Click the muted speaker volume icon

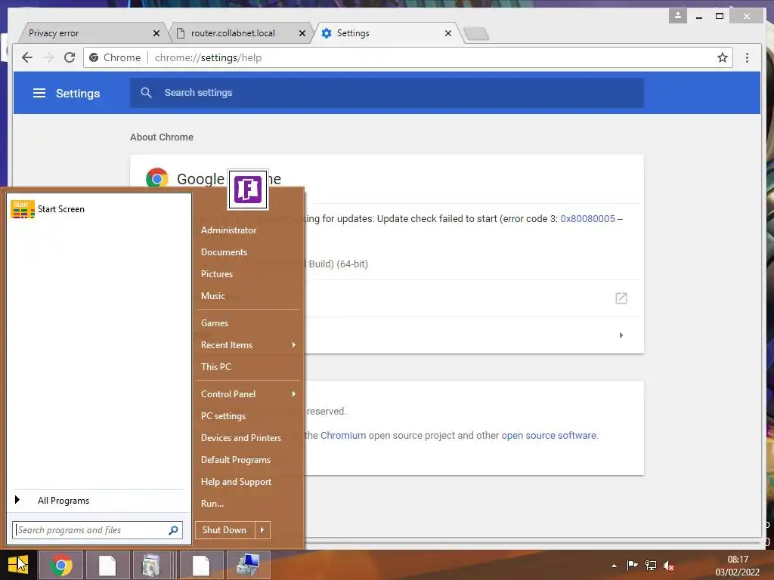click(x=668, y=566)
